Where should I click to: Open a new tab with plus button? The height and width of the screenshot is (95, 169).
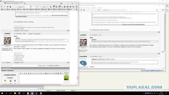click(x=25, y=3)
